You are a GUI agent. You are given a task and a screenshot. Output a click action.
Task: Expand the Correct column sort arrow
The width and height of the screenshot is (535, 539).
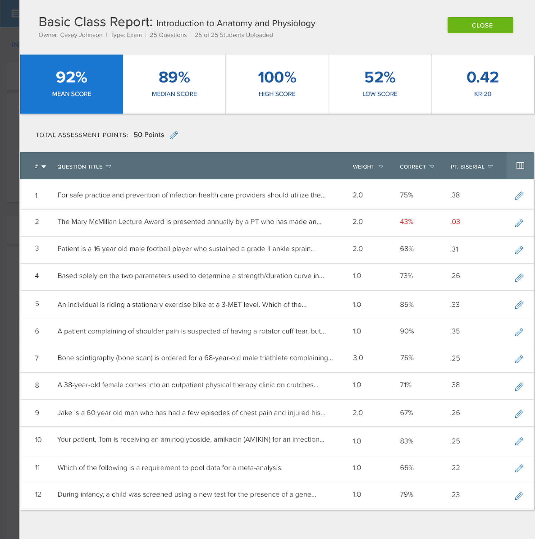(x=432, y=167)
